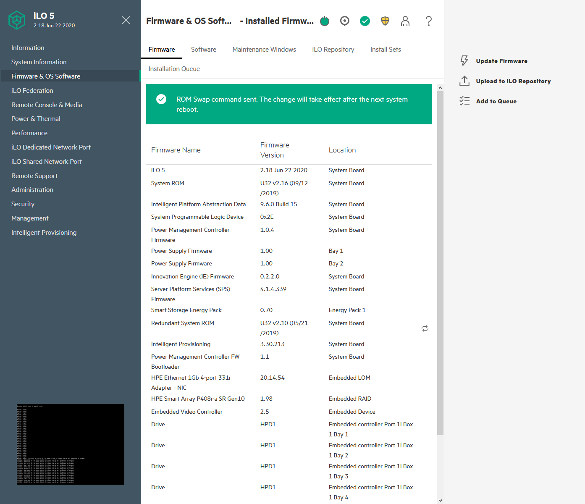
Task: Open Information in the sidebar
Action: pos(28,48)
